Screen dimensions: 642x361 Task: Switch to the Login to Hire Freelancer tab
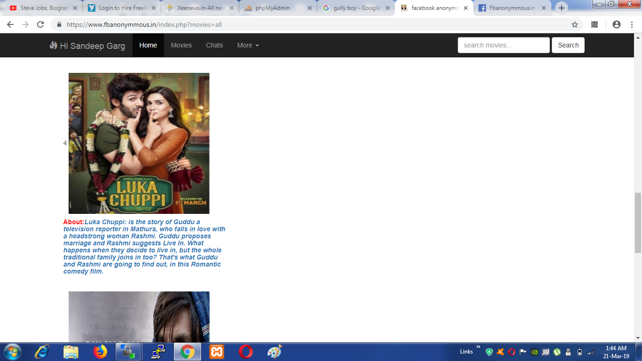pos(121,8)
